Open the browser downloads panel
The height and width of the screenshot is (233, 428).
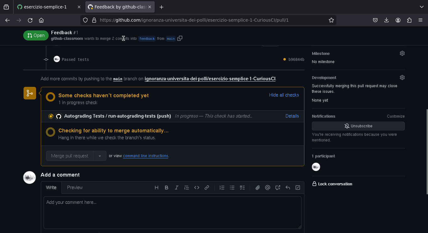point(387,20)
